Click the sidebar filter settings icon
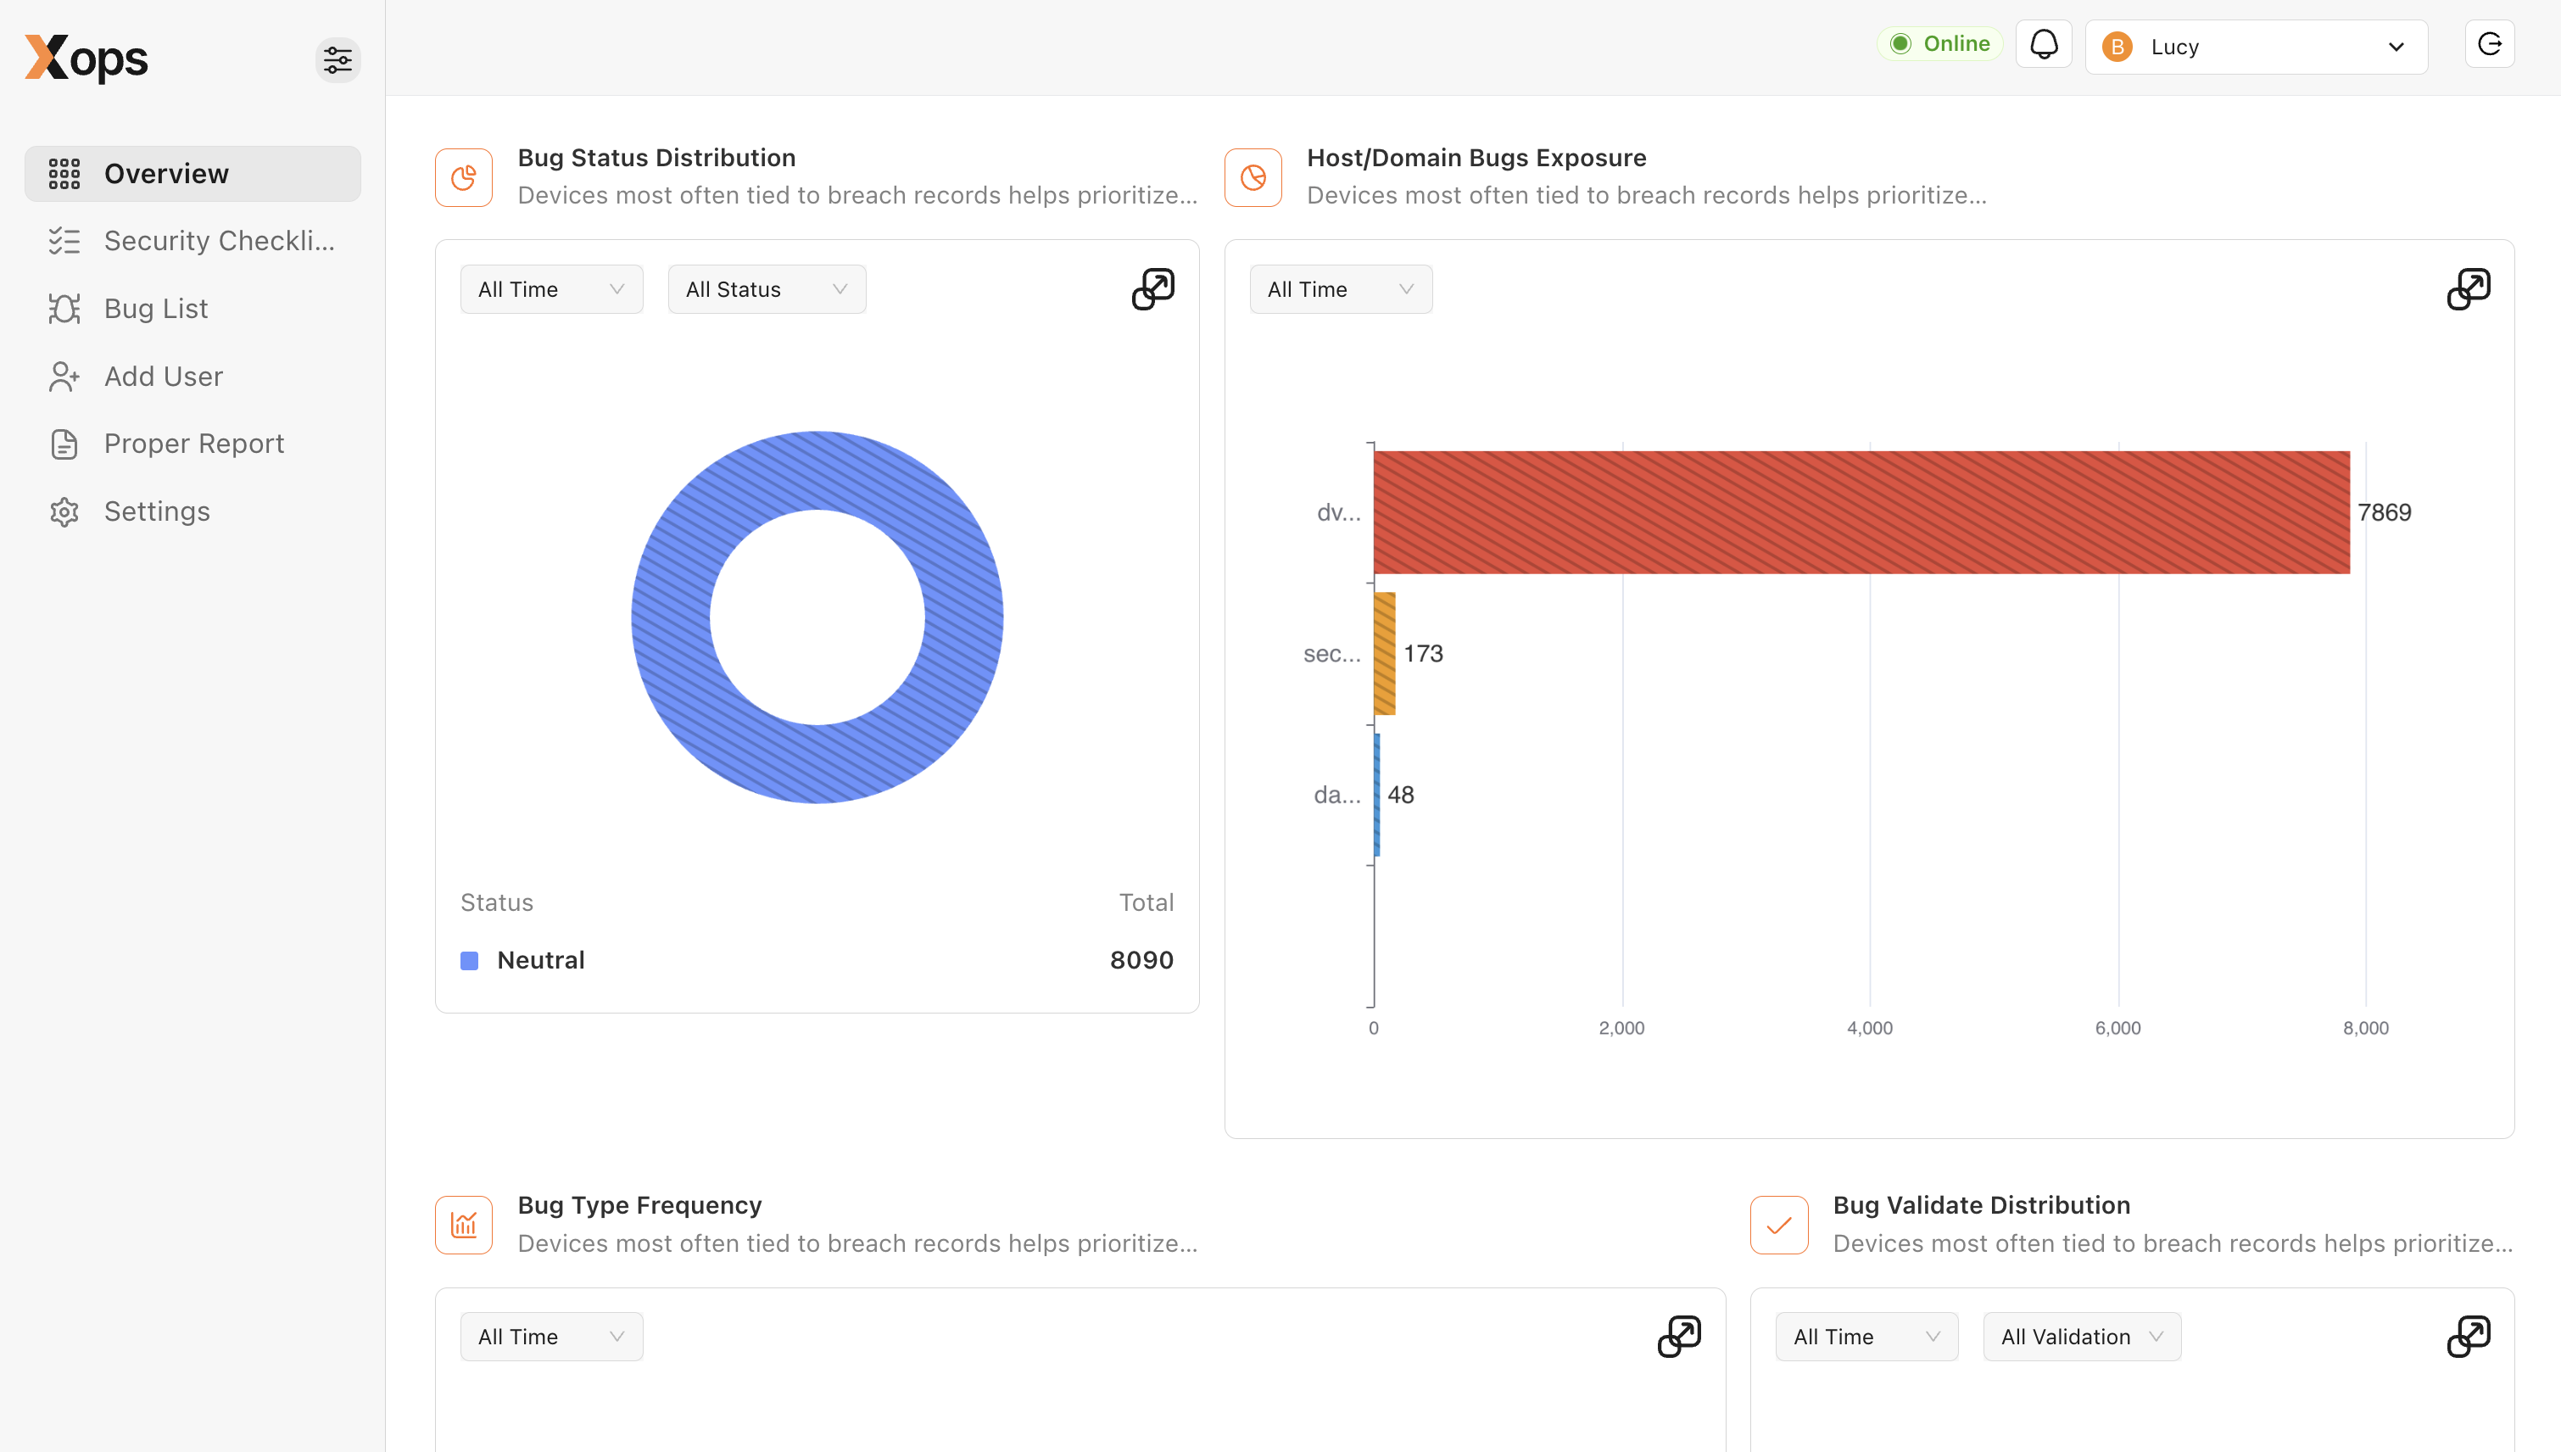 (337, 60)
